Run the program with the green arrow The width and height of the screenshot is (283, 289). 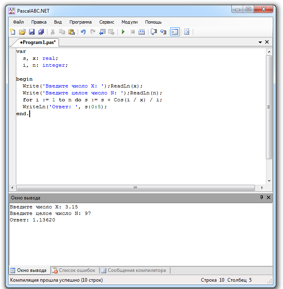(123, 32)
